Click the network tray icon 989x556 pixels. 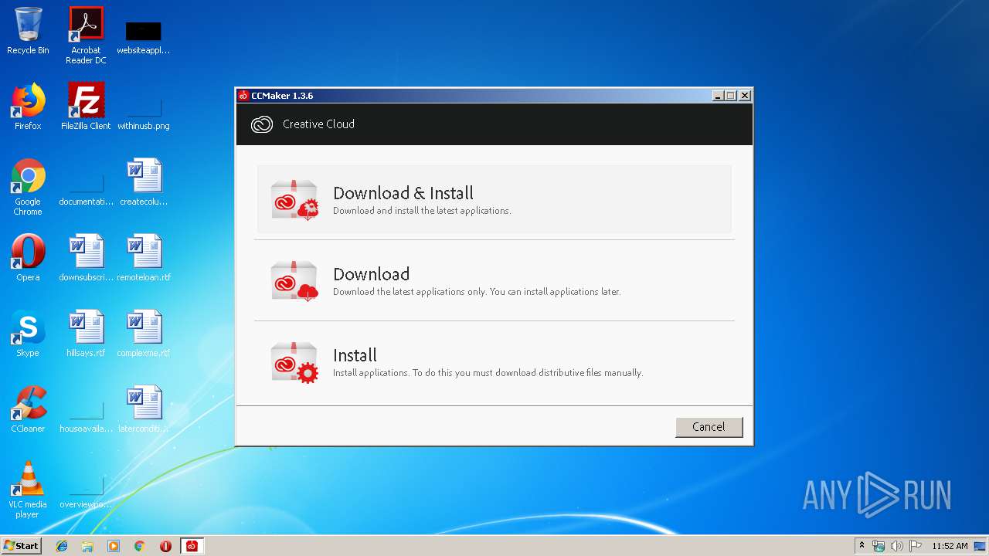[x=879, y=546]
